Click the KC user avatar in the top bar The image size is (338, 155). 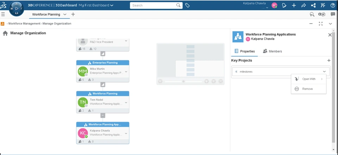274,5
